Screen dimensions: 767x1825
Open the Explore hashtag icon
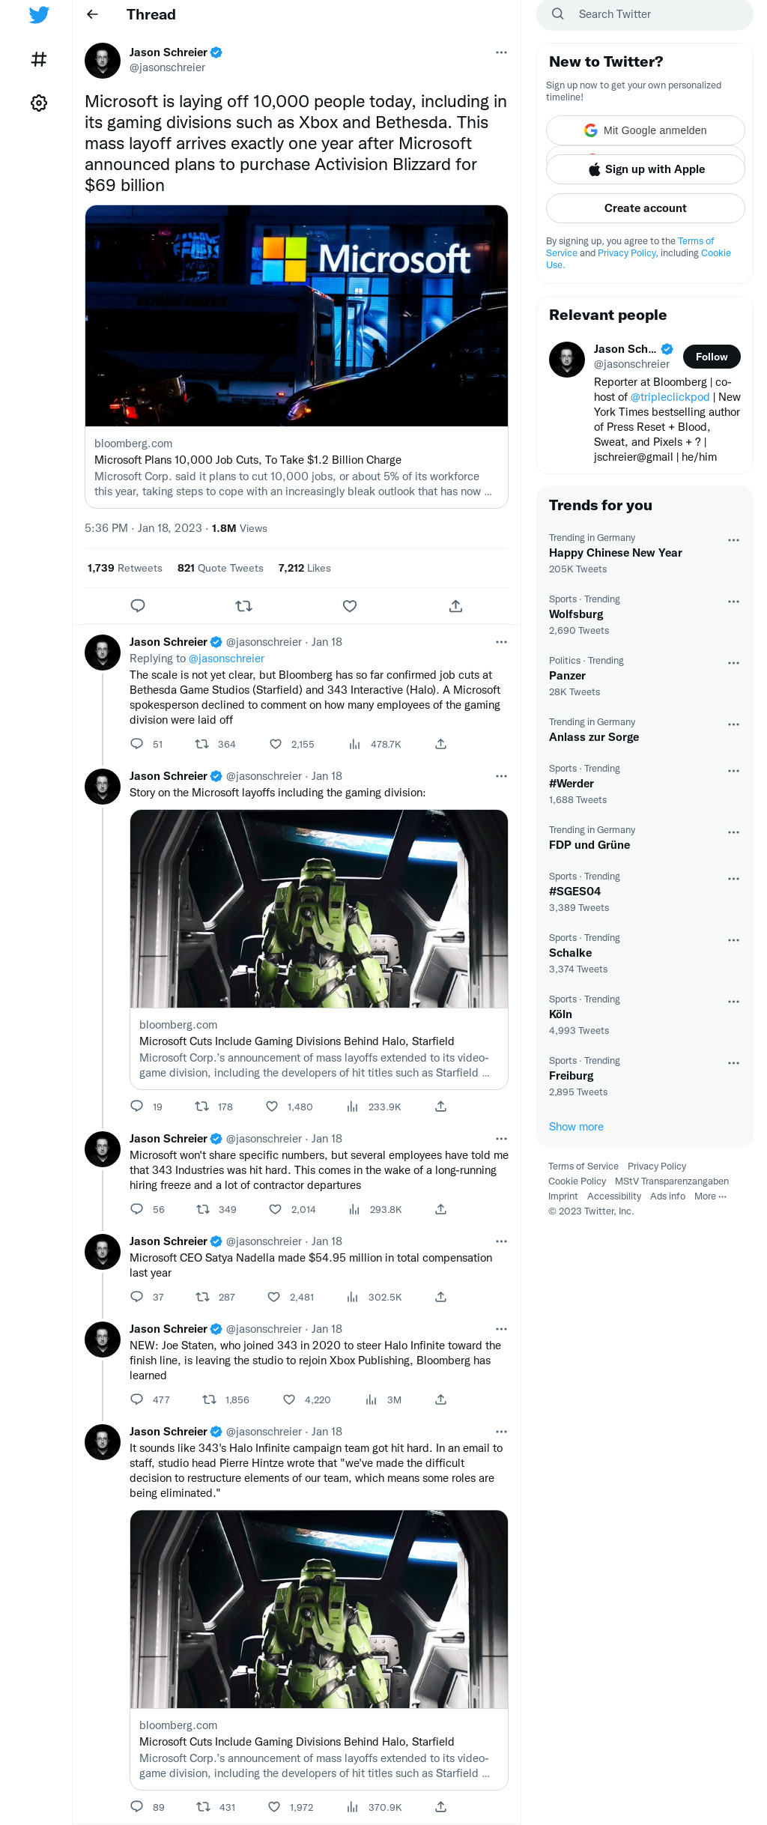39,59
